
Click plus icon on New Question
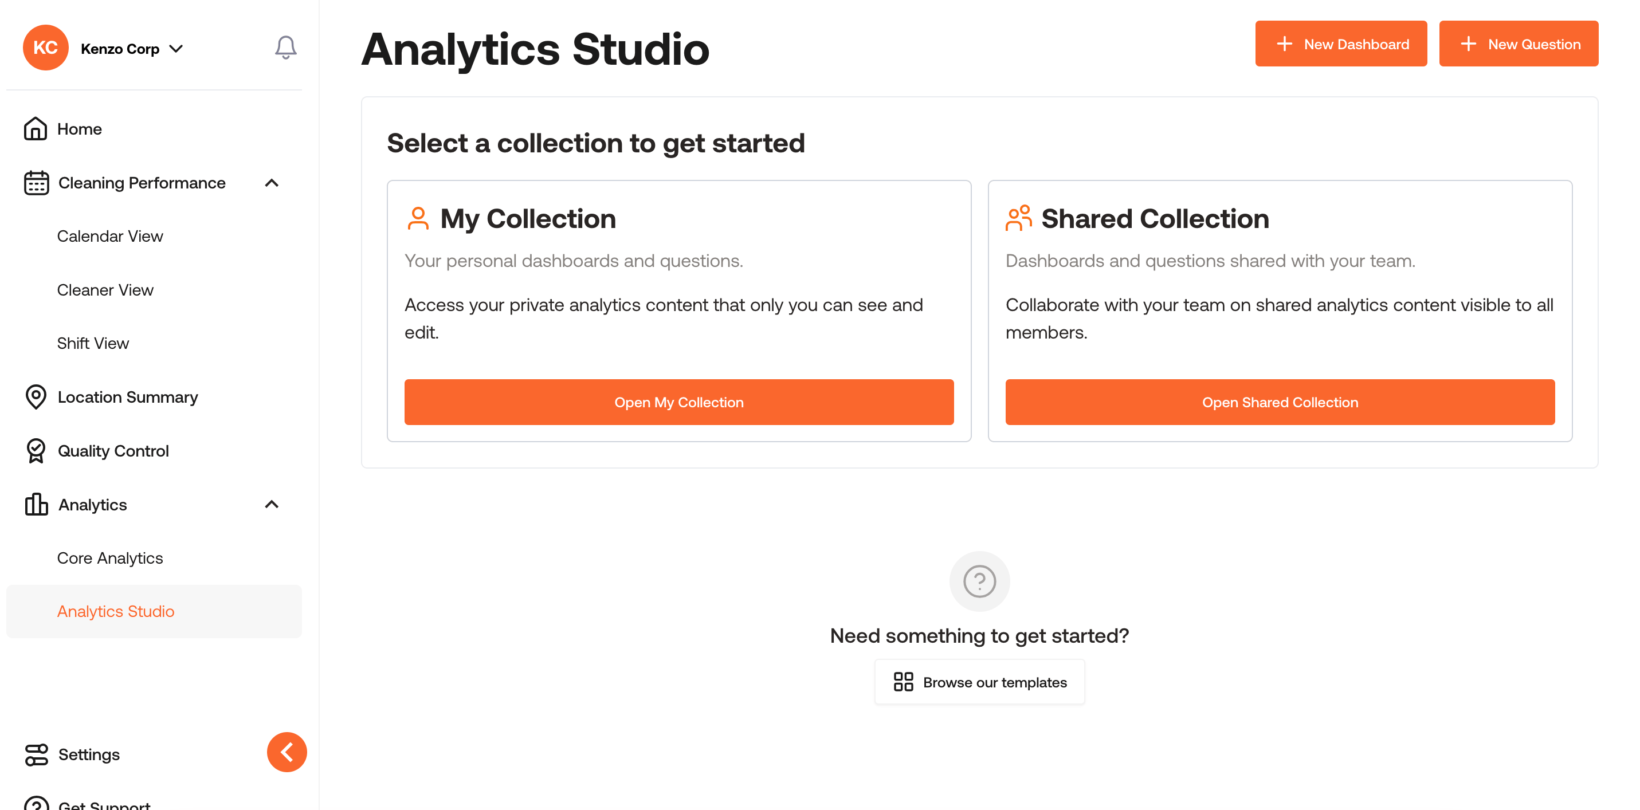pos(1468,44)
